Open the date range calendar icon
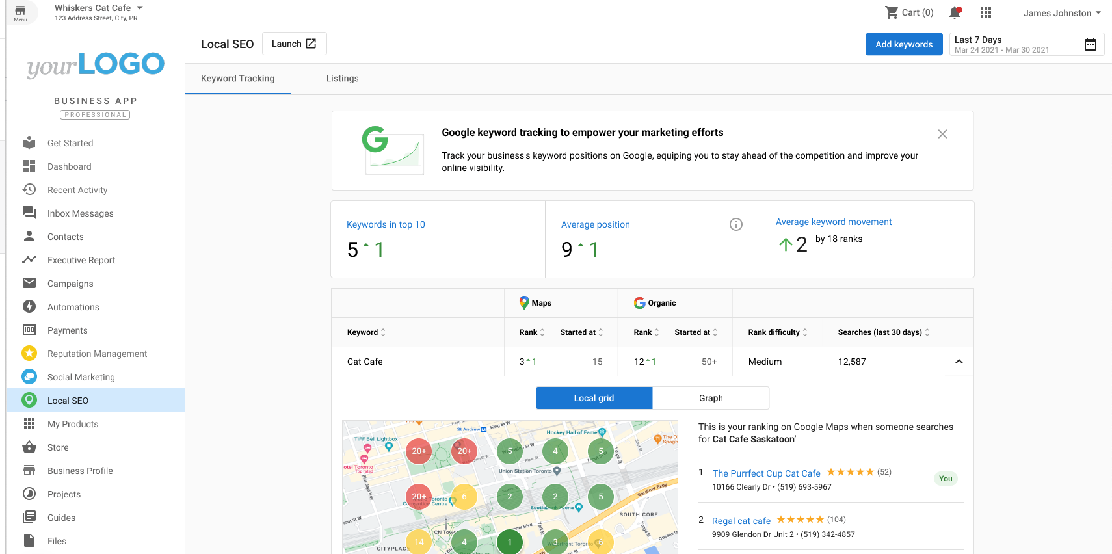 point(1091,44)
